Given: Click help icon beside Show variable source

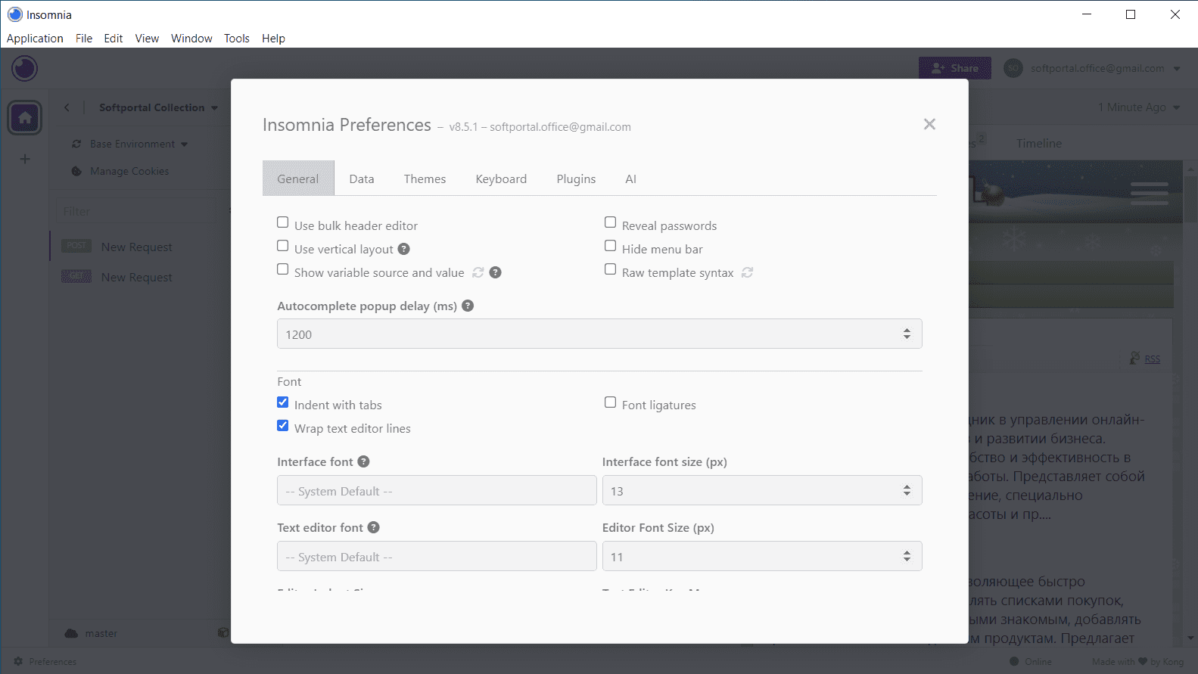Looking at the screenshot, I should [x=496, y=272].
